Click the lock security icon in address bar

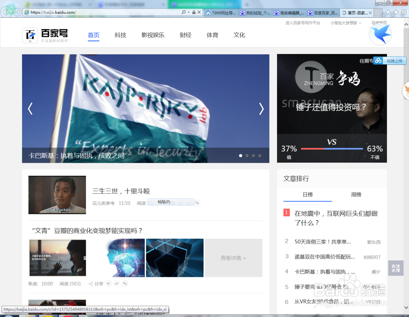coord(194,12)
